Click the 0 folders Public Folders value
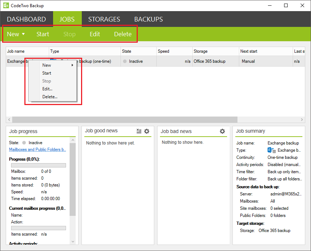This screenshot has height=251, width=311. point(278,216)
